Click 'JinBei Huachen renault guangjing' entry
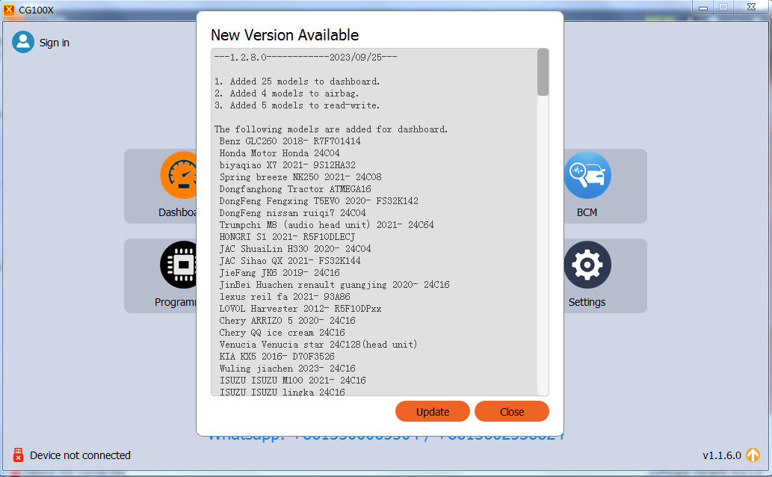The height and width of the screenshot is (477, 772). tap(334, 284)
